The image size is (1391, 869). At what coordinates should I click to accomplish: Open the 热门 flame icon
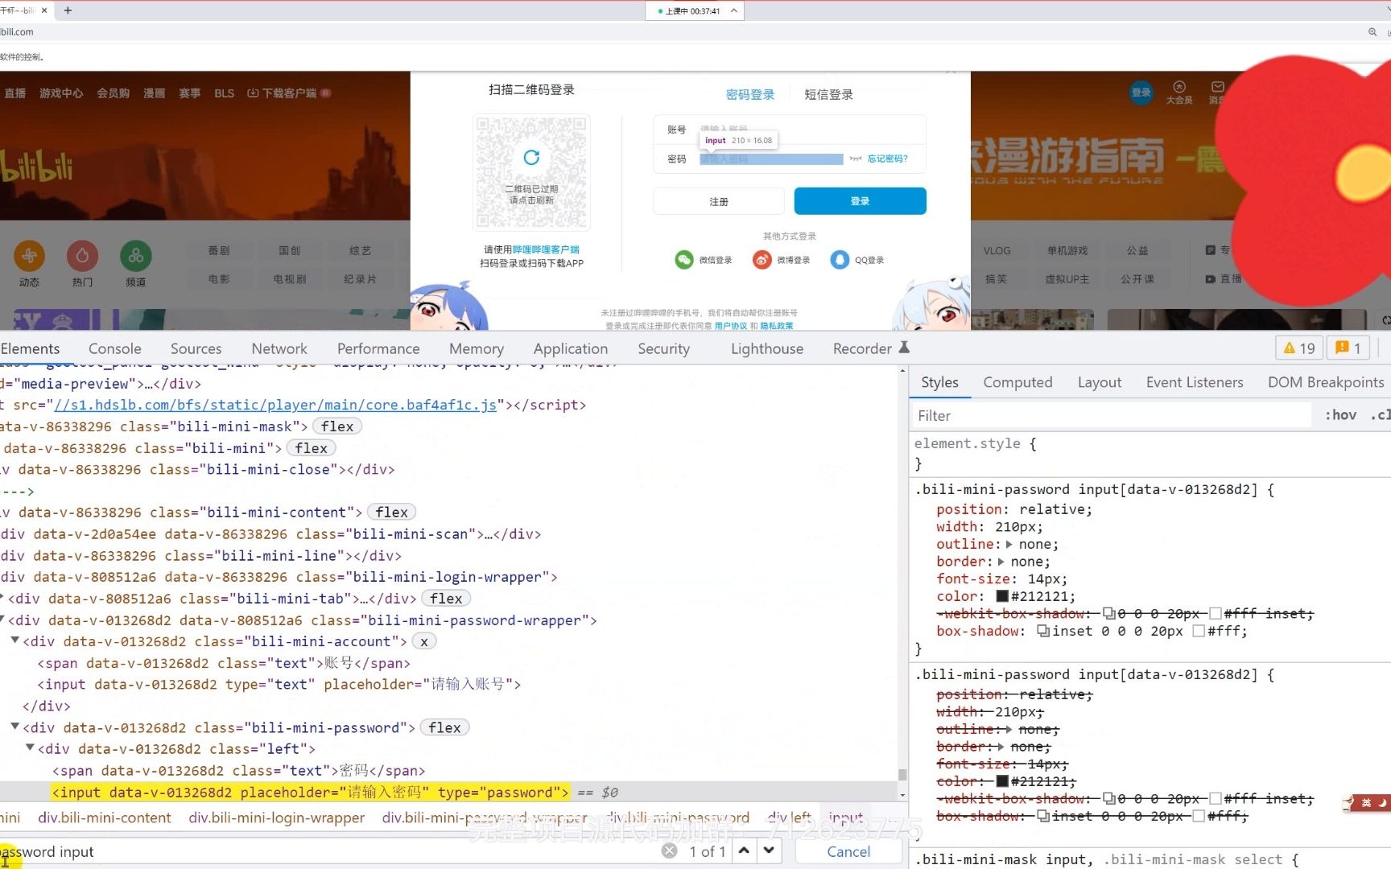point(82,256)
